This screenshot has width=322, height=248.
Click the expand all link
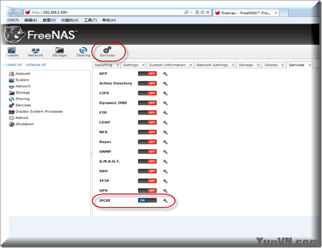(x=13, y=64)
